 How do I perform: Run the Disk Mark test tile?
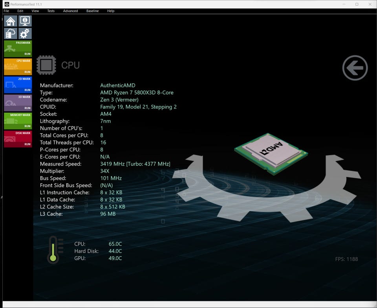click(x=18, y=139)
